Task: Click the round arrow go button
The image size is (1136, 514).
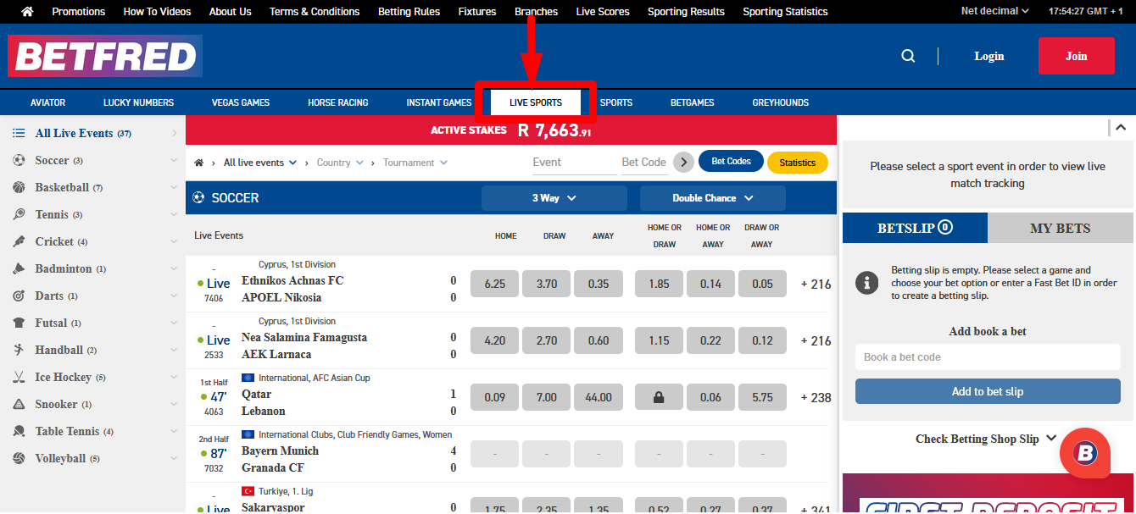Action: pos(683,162)
